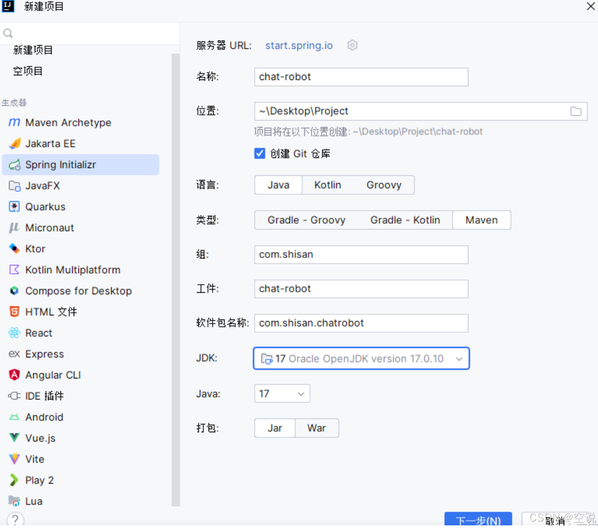The width and height of the screenshot is (598, 528).
Task: Open the start.spring.io server link
Action: coord(299,45)
